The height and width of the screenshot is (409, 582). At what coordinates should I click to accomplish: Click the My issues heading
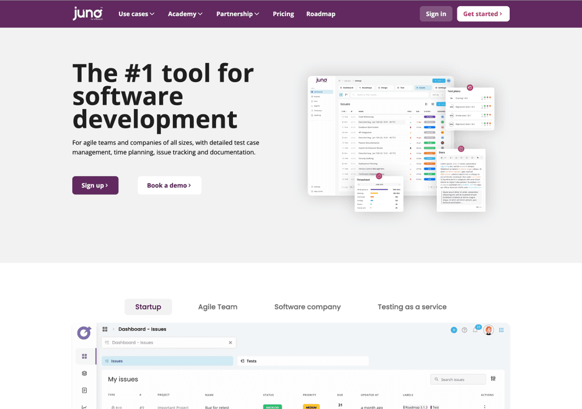coord(123,379)
